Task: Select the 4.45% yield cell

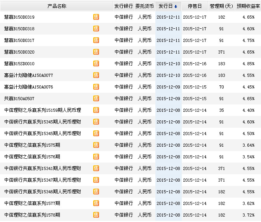Action: pos(248,87)
